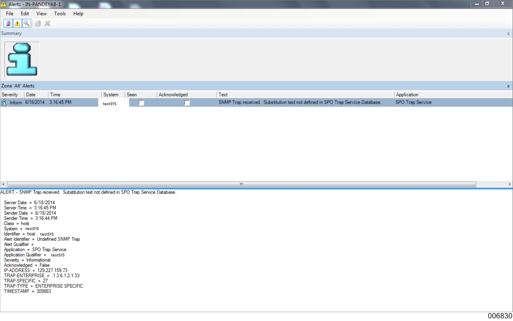
Task: Sort by the Seen column header
Action: (x=141, y=95)
